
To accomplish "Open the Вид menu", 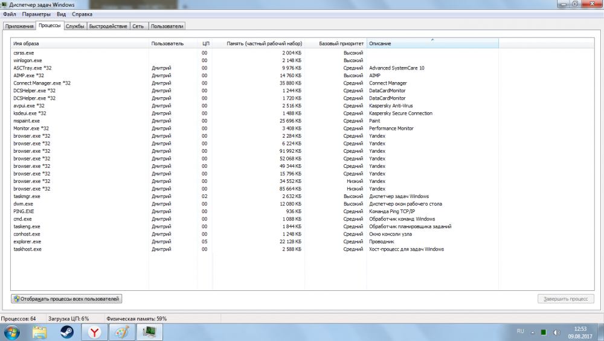I will click(61, 13).
